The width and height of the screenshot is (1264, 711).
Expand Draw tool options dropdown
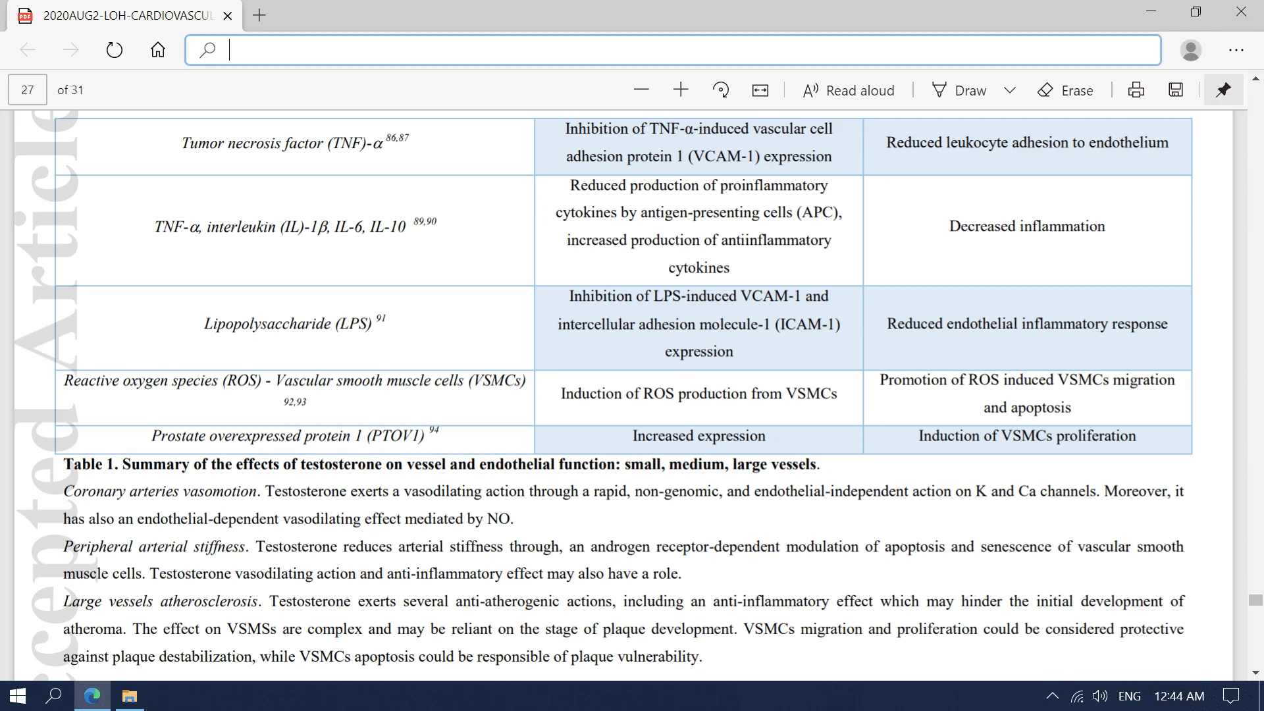point(1010,90)
